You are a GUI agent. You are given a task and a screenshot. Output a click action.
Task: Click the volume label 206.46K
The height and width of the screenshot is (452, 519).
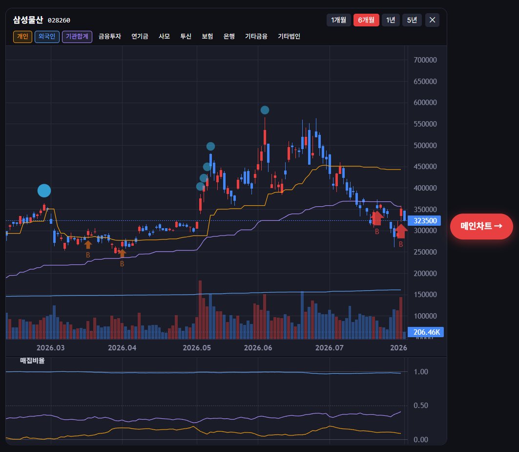point(426,332)
